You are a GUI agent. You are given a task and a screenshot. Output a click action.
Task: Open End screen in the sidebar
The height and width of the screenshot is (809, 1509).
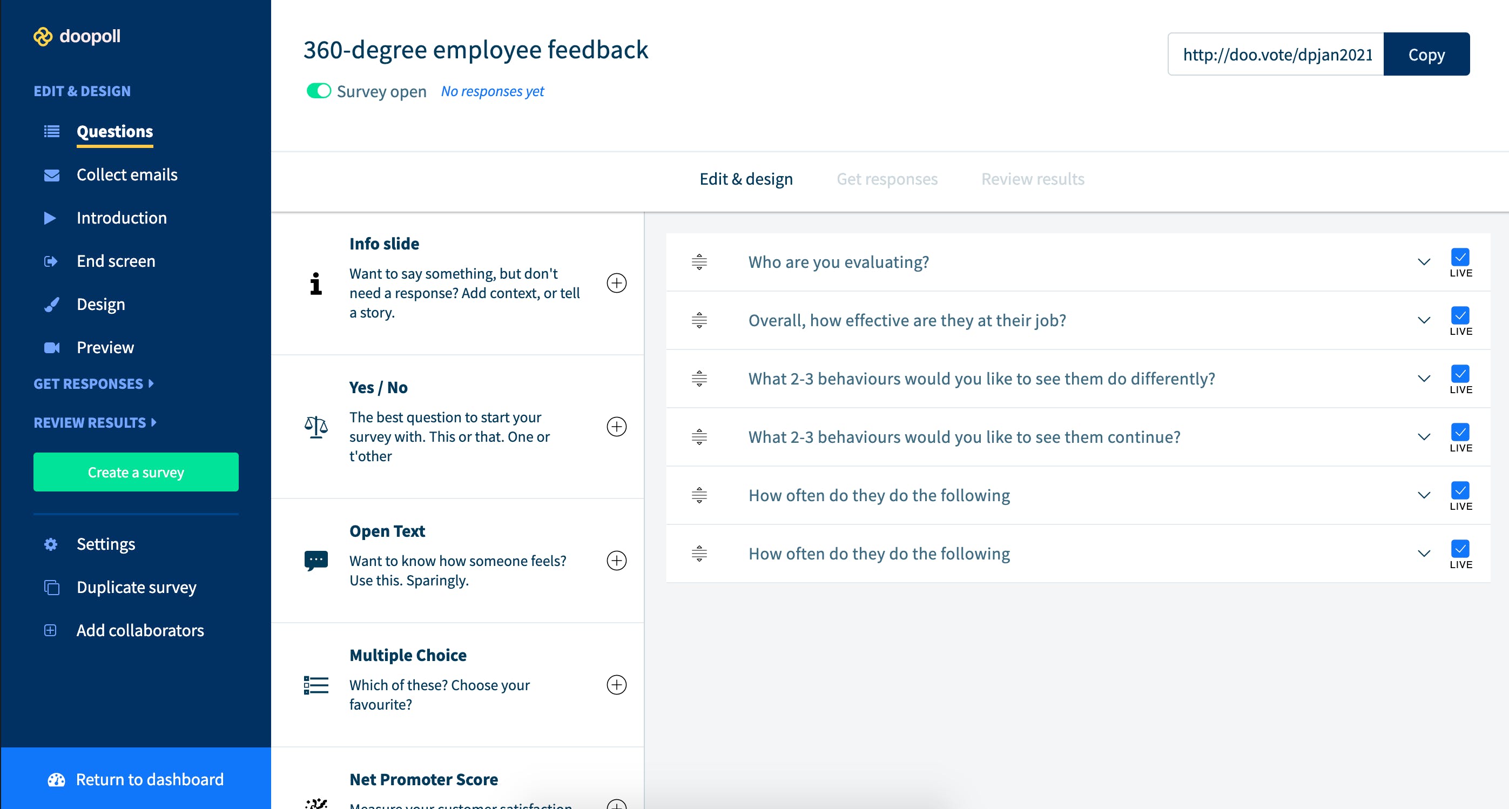116,261
